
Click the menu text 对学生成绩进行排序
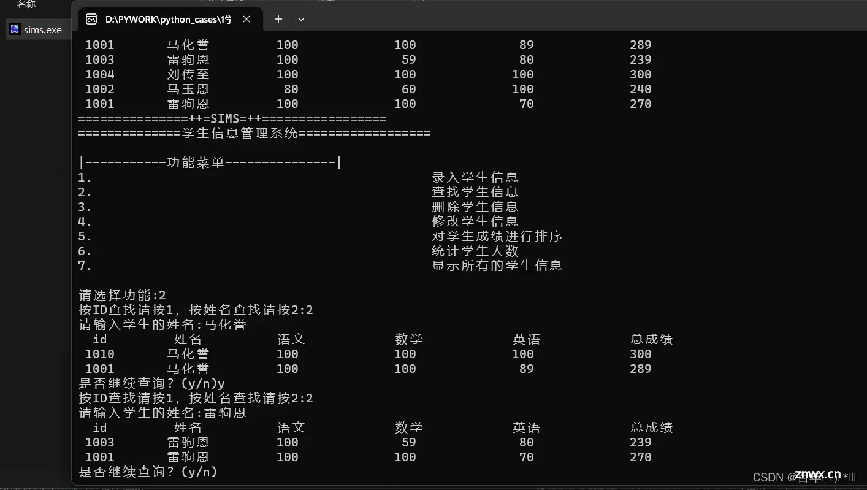[x=497, y=236]
